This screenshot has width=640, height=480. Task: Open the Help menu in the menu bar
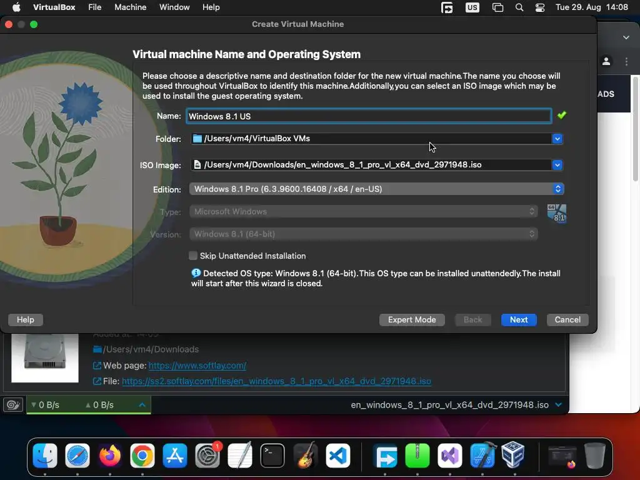(211, 7)
